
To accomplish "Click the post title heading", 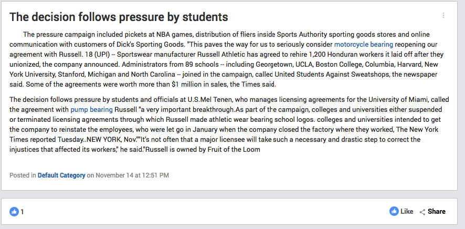I will point(119,17).
